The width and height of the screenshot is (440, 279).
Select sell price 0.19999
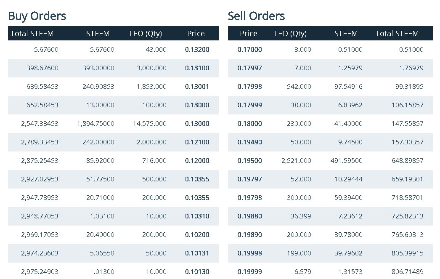(x=250, y=272)
